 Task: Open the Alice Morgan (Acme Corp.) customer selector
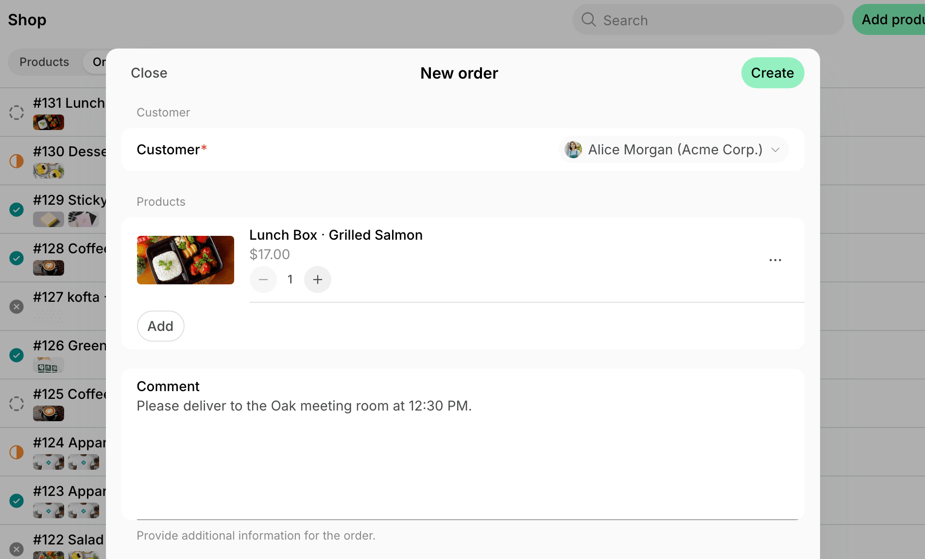(673, 149)
